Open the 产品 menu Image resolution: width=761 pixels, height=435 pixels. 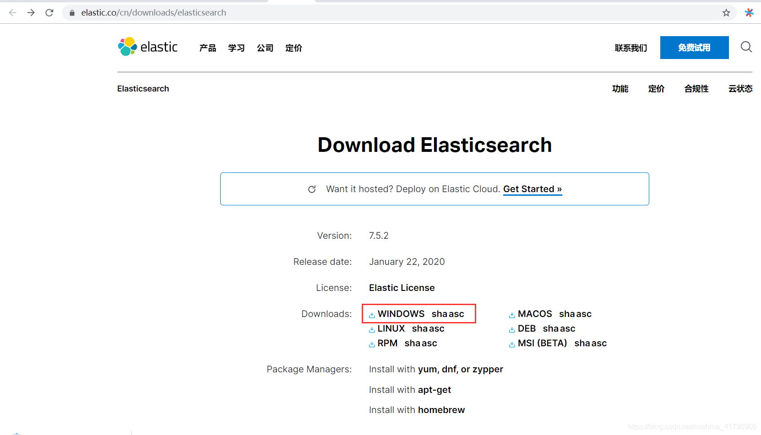coord(208,48)
